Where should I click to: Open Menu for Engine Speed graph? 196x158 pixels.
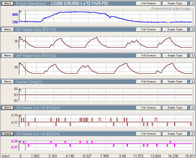[8, 3]
